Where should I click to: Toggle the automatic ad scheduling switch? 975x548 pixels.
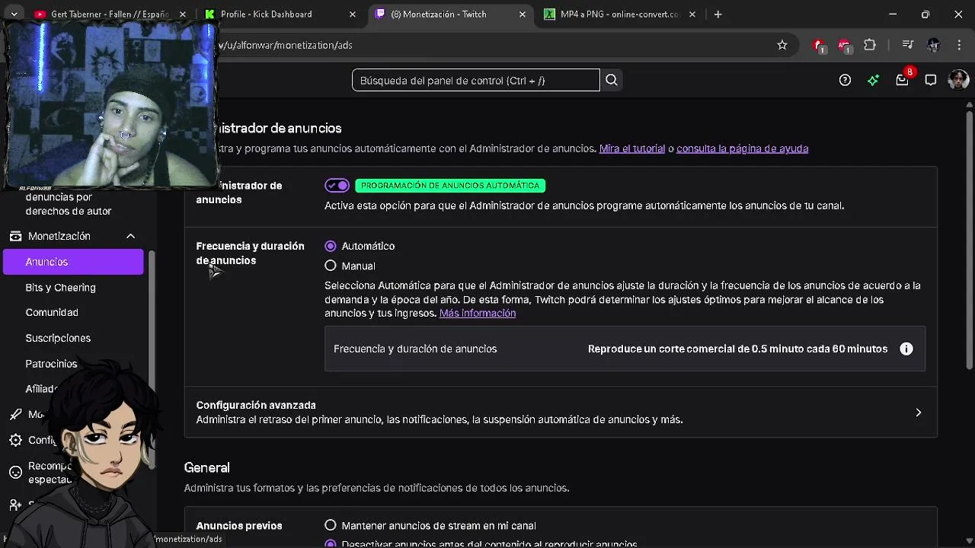[337, 185]
